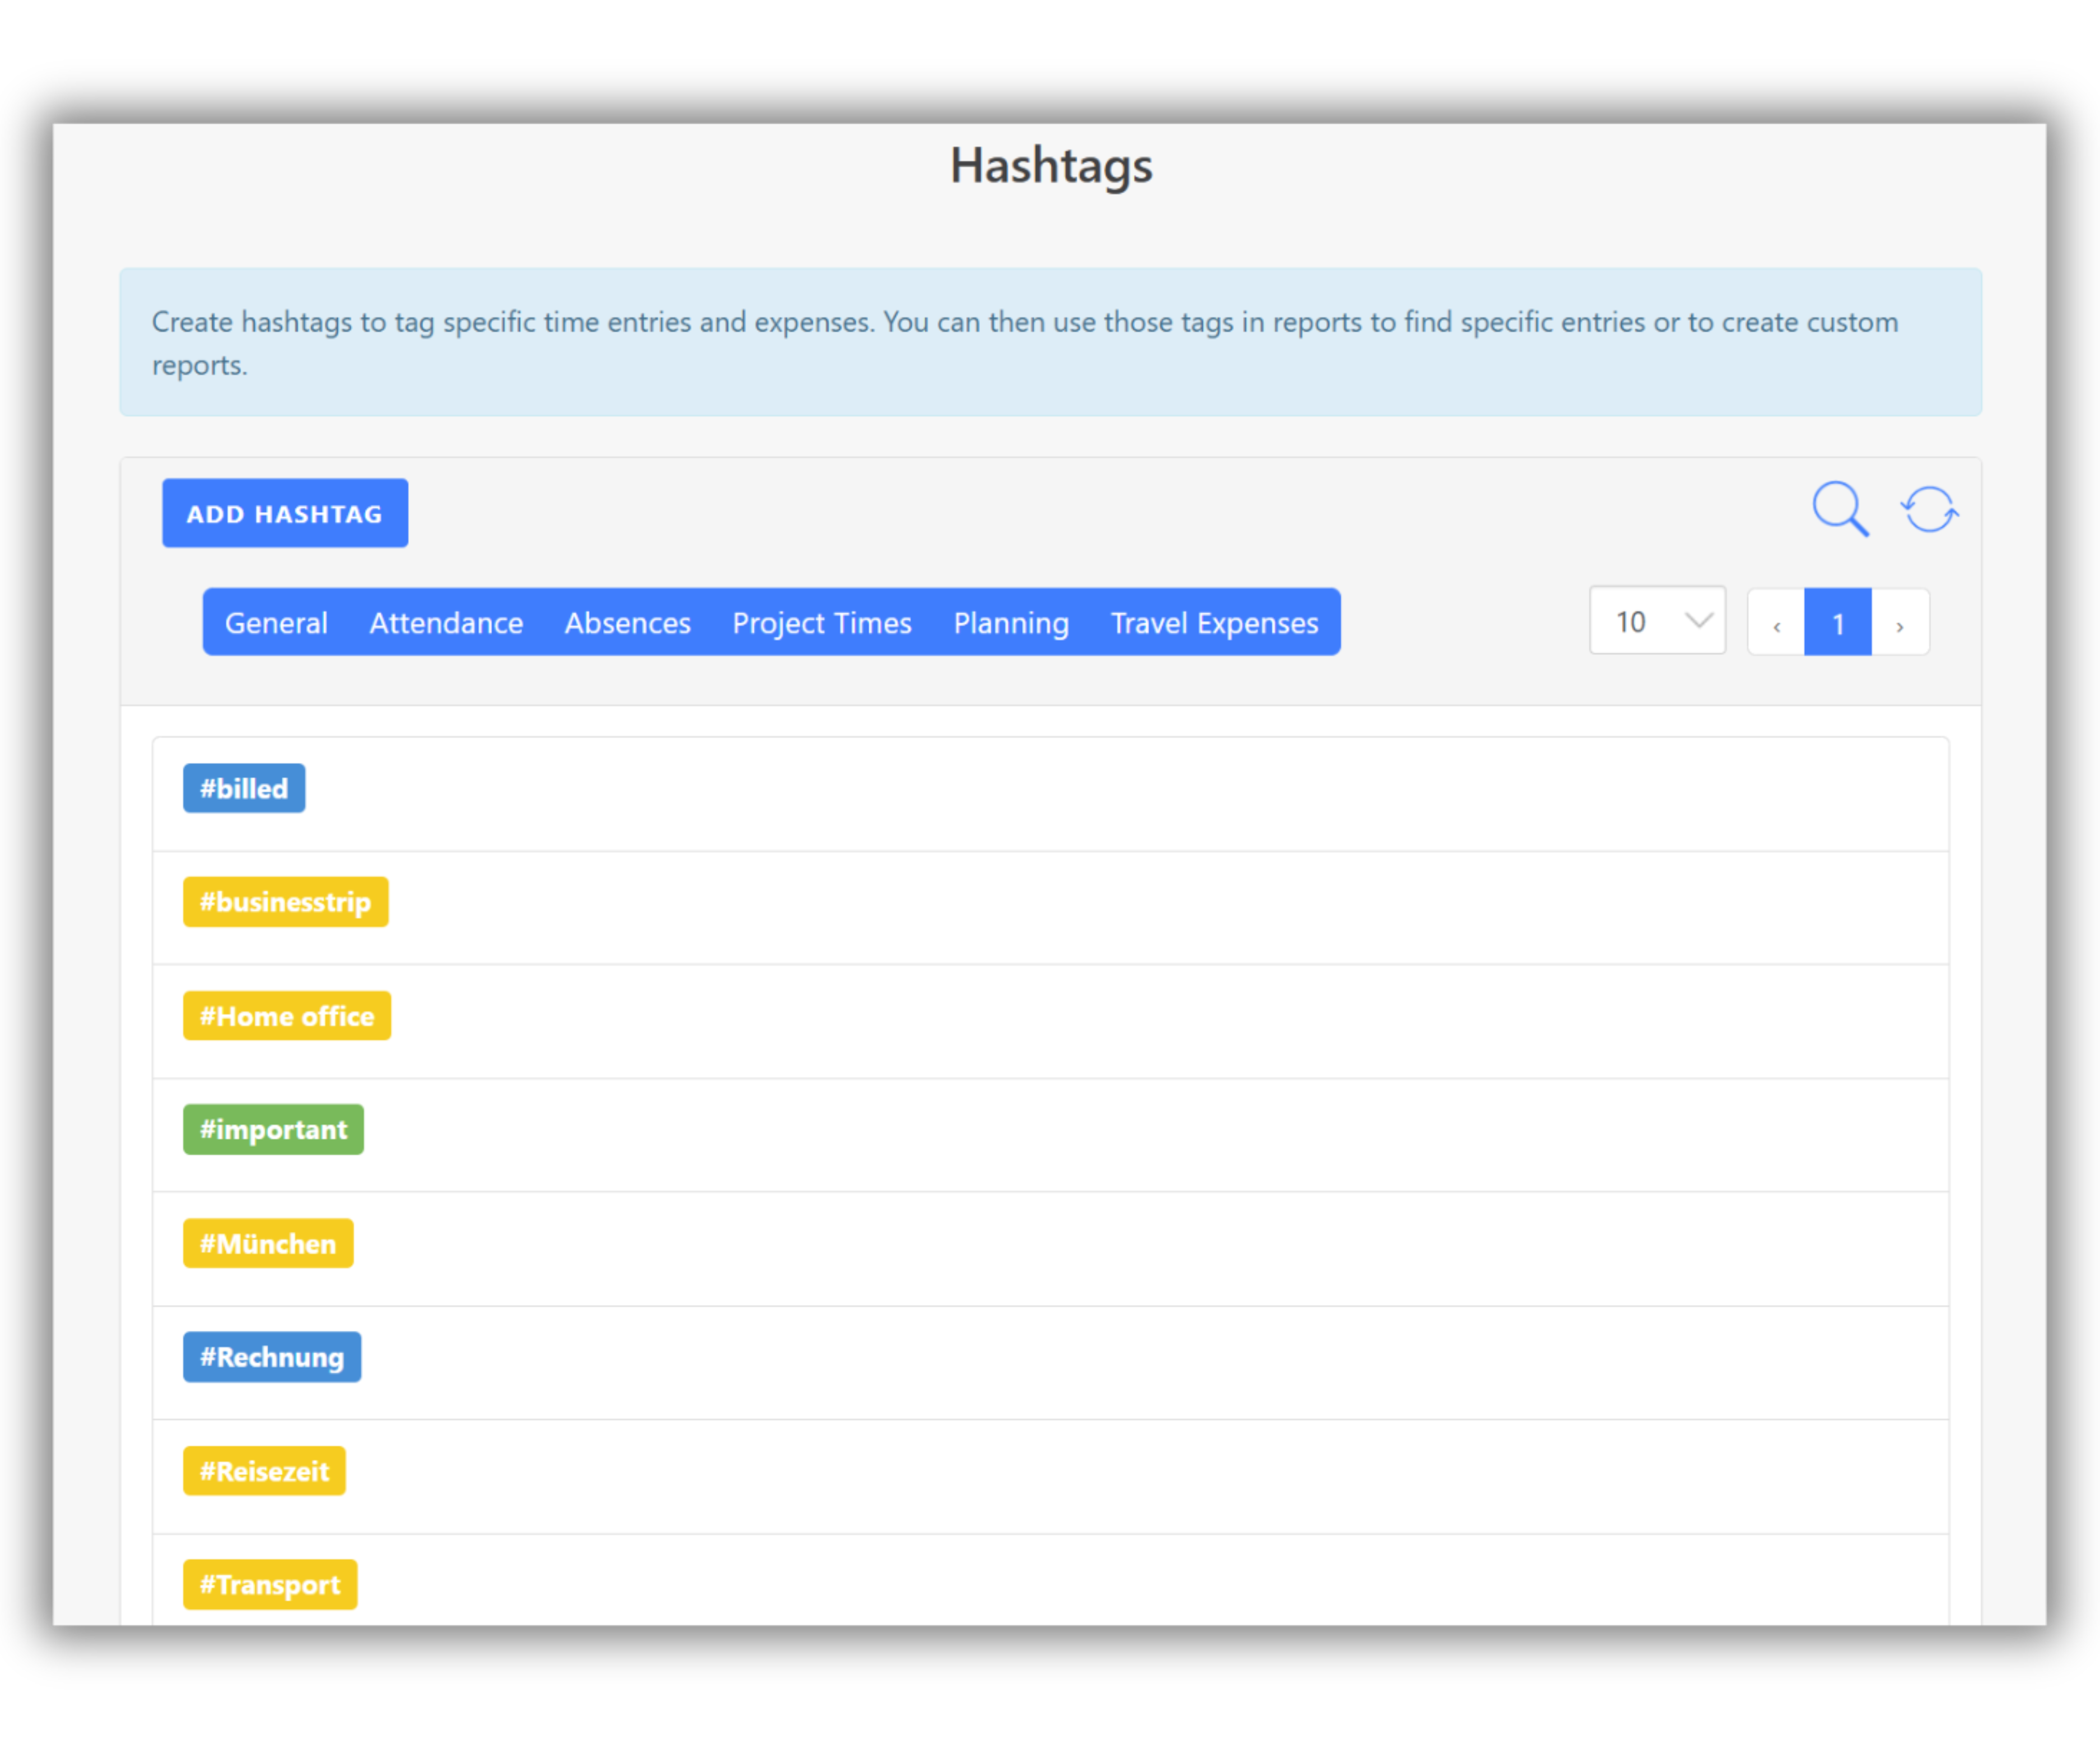Screen dimensions: 2100x1749
Task: Click the green #important tag
Action: 273,1129
